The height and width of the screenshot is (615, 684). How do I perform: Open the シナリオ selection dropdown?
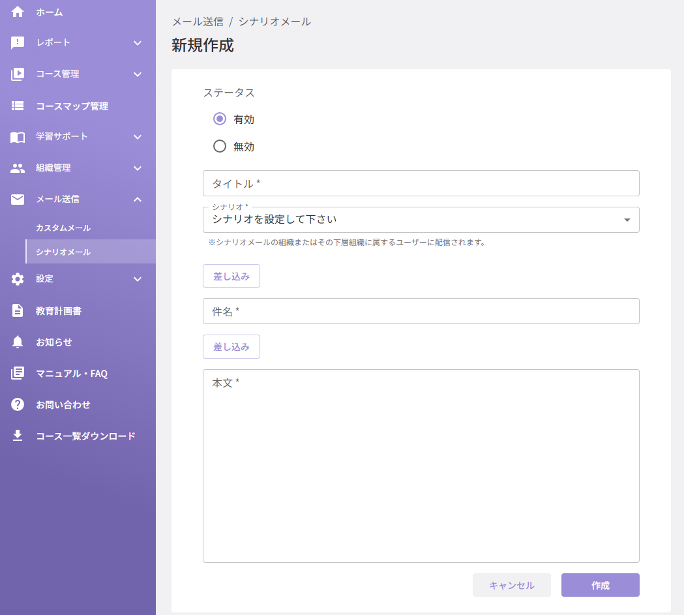click(421, 220)
